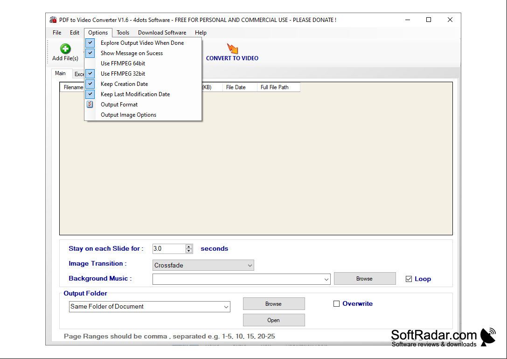507x359 pixels.
Task: Maximize the PDF to Video Converter window
Action: [429, 20]
